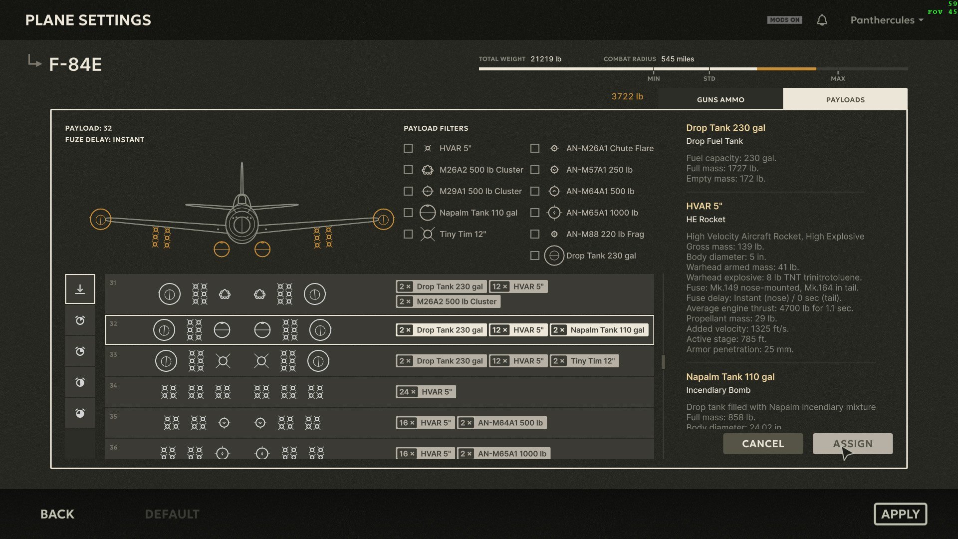Click the Tiny Tim 12" filter icon
Screen dimensions: 958x539
(428, 234)
